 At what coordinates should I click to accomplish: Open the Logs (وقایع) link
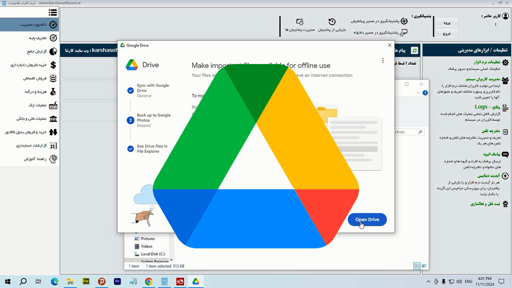(487, 107)
